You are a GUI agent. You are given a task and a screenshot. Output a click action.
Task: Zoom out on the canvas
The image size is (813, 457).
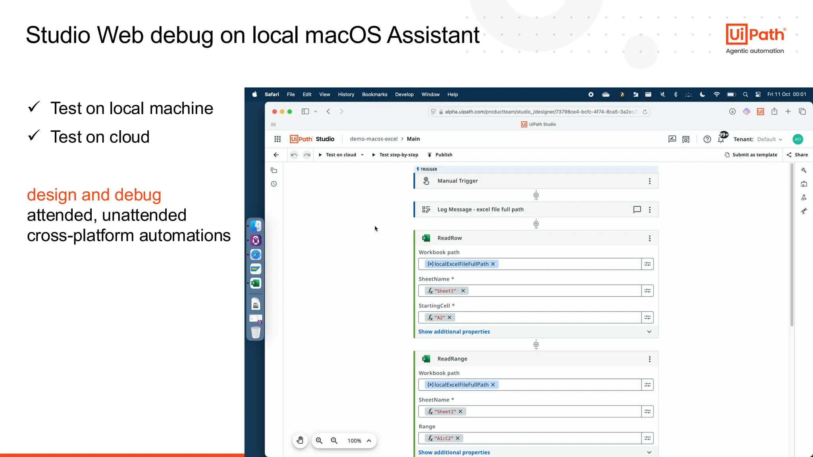334,440
